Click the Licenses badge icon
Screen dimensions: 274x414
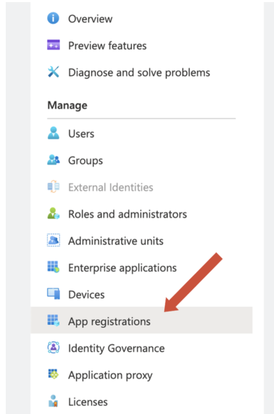coord(53,401)
